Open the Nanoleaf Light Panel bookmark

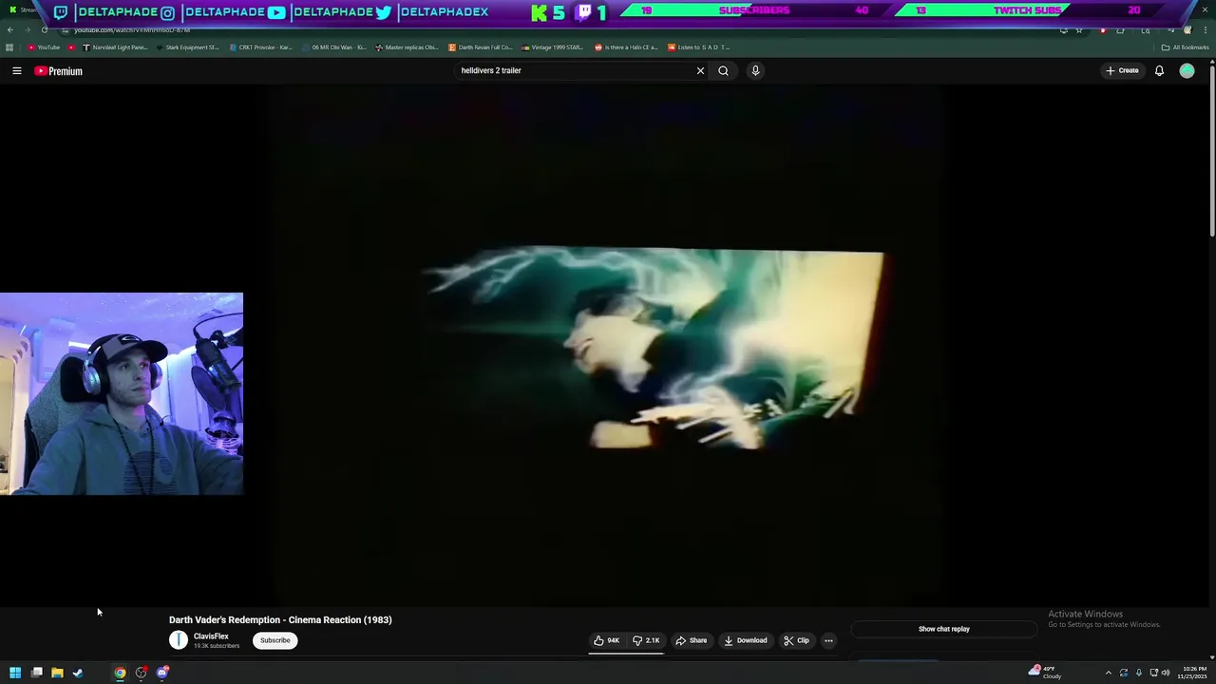(x=115, y=47)
